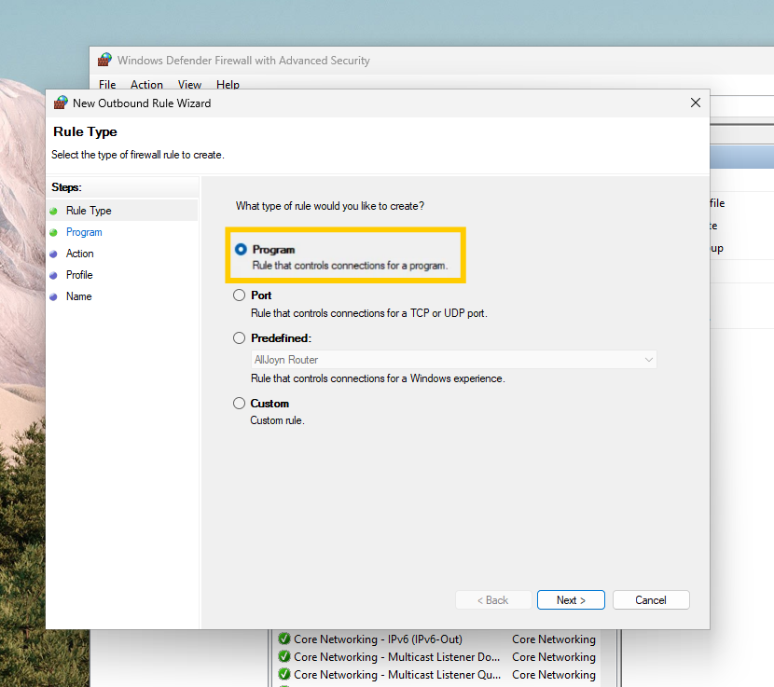
Task: Click the Next button in wizard
Action: pyautogui.click(x=571, y=600)
